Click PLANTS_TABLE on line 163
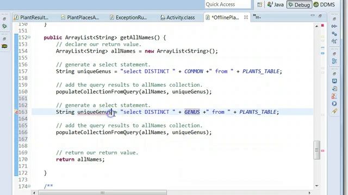348x195 pixels. tap(258, 112)
